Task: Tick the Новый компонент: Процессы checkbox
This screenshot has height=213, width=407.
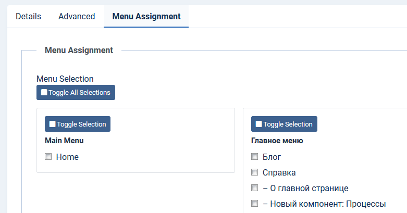Action: (x=255, y=203)
